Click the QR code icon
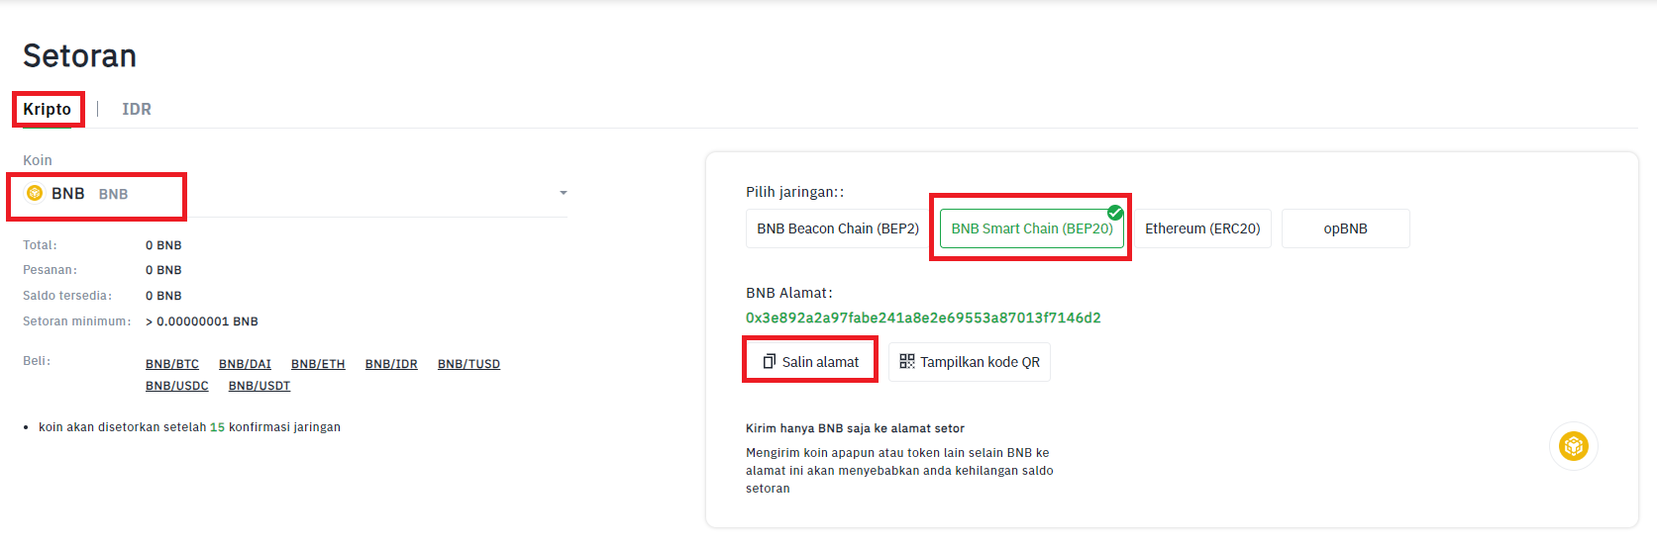 907,361
